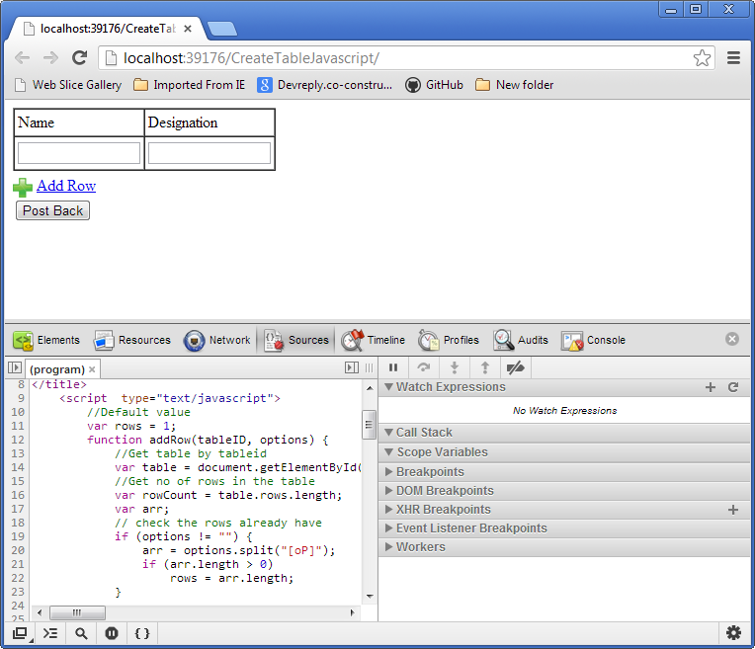Pause script execution in debugger
The height and width of the screenshot is (649, 755).
coord(393,367)
